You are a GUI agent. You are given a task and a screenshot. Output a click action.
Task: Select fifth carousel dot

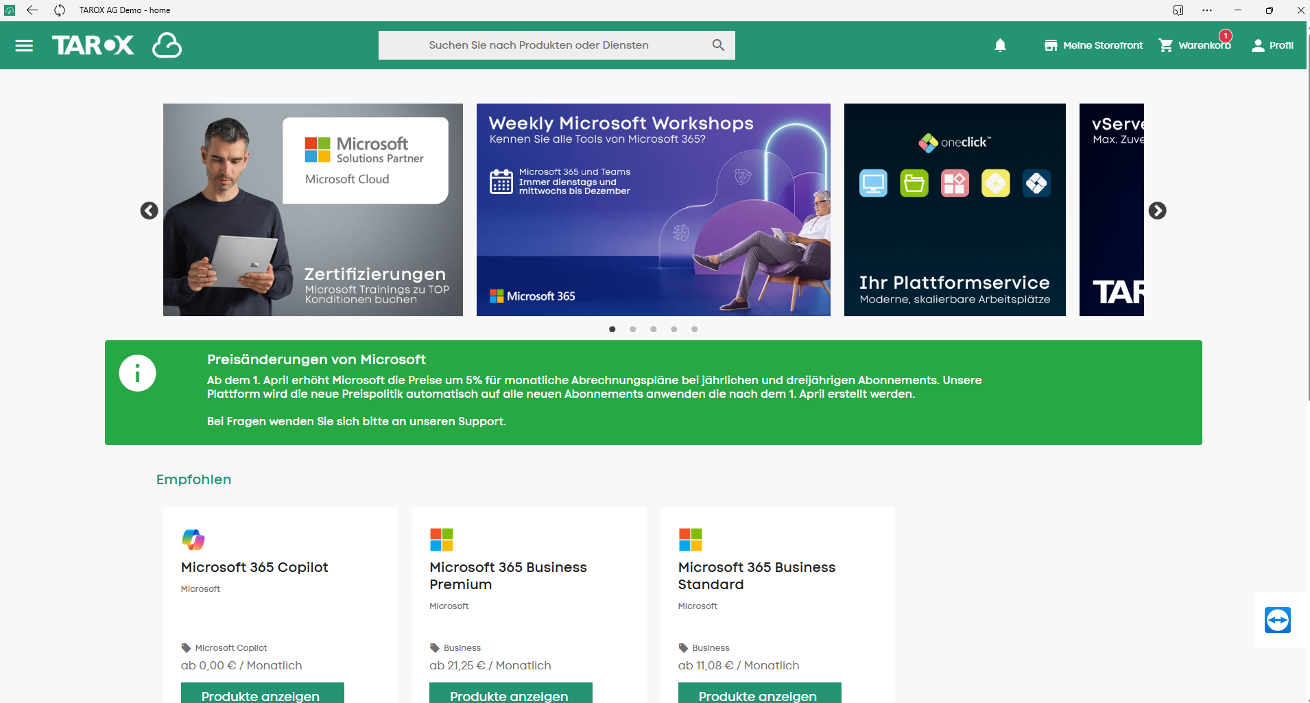coord(695,329)
